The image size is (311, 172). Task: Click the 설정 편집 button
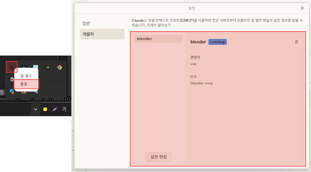[x=158, y=157]
